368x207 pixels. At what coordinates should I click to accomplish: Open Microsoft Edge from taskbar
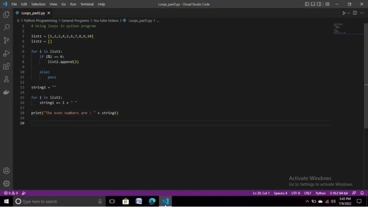[152, 201]
